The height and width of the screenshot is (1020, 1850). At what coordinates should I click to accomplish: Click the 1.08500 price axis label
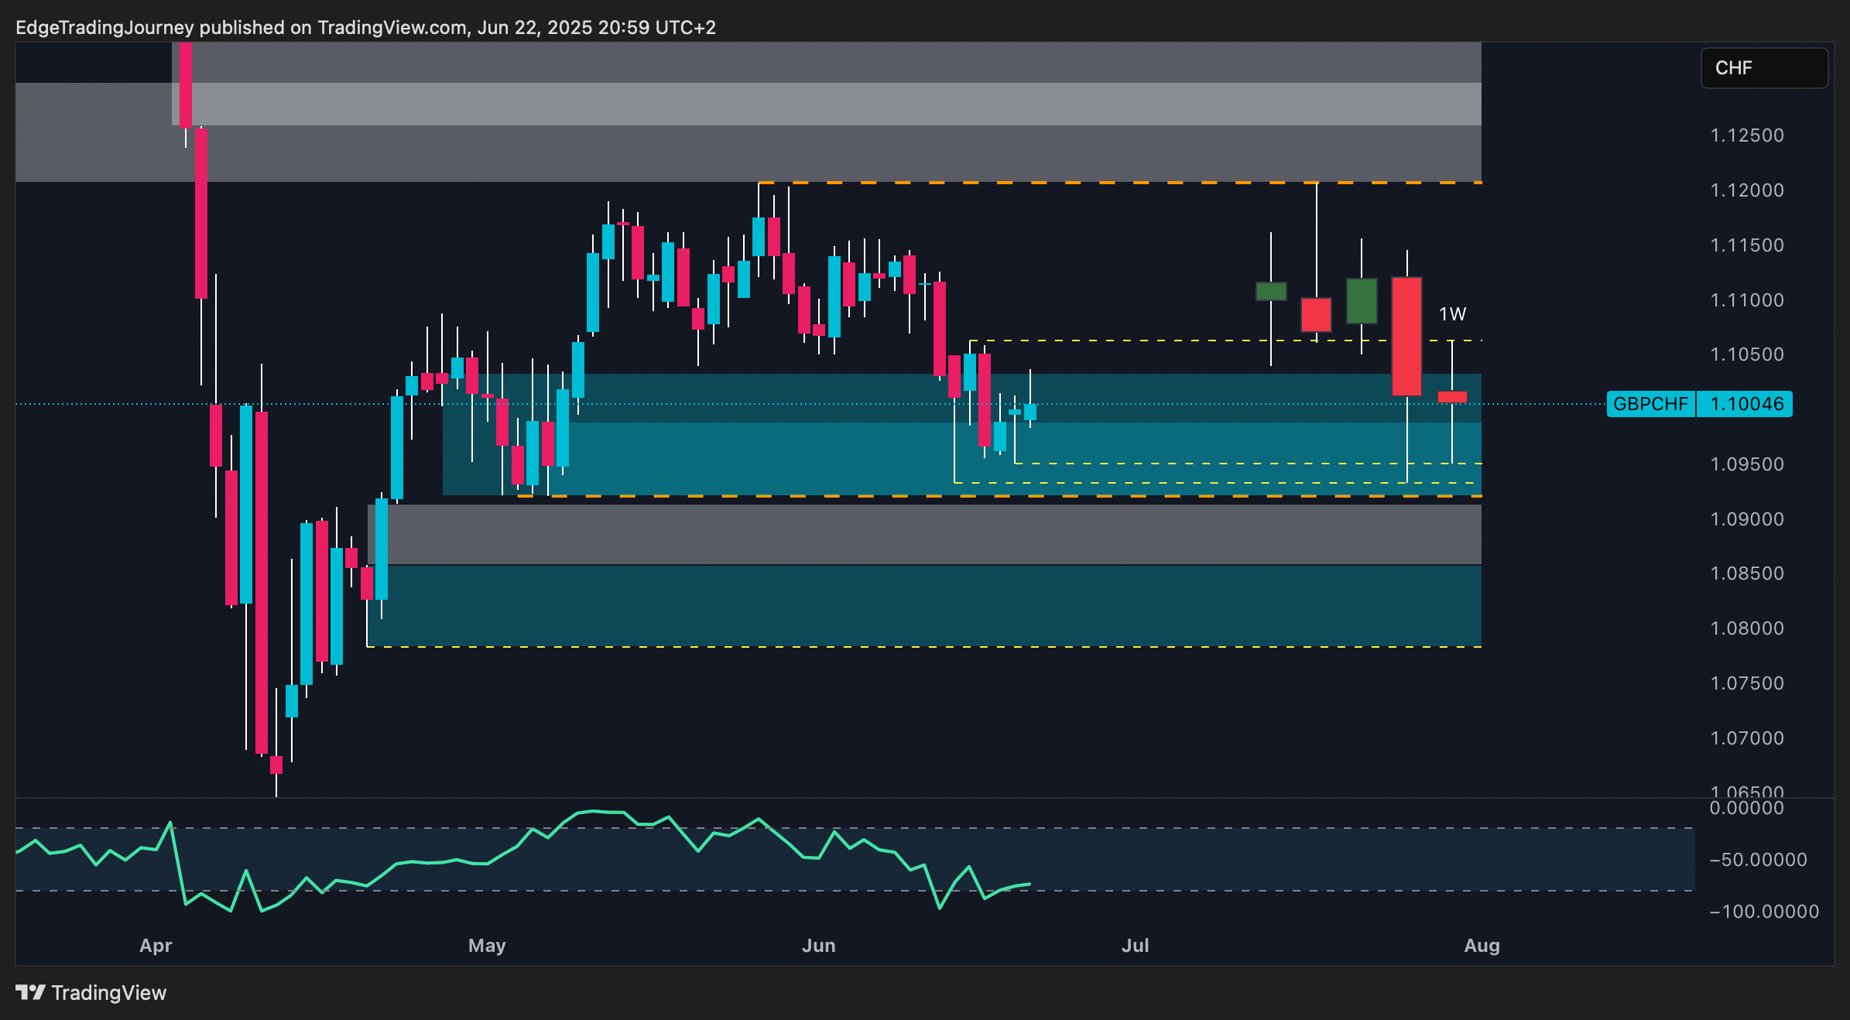(1747, 573)
